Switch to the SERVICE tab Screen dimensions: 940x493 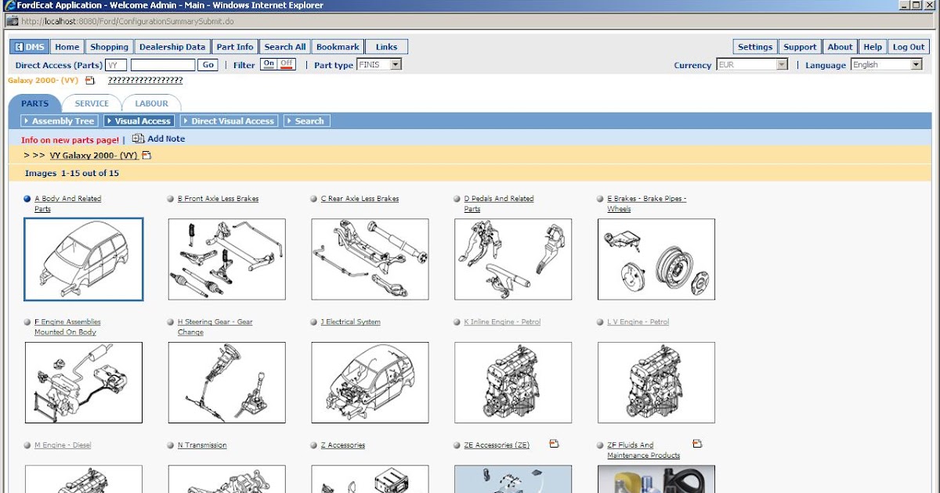point(92,103)
